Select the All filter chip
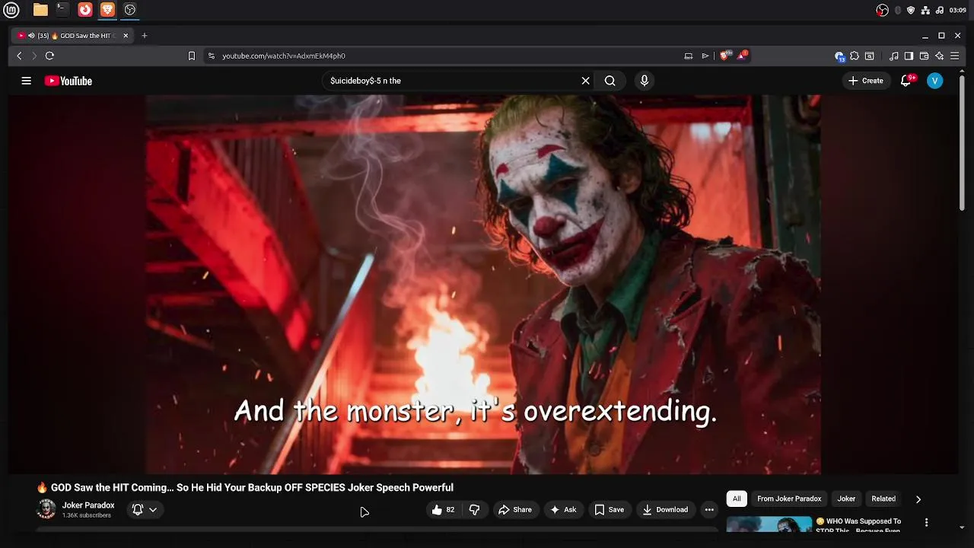974x548 pixels. [737, 499]
